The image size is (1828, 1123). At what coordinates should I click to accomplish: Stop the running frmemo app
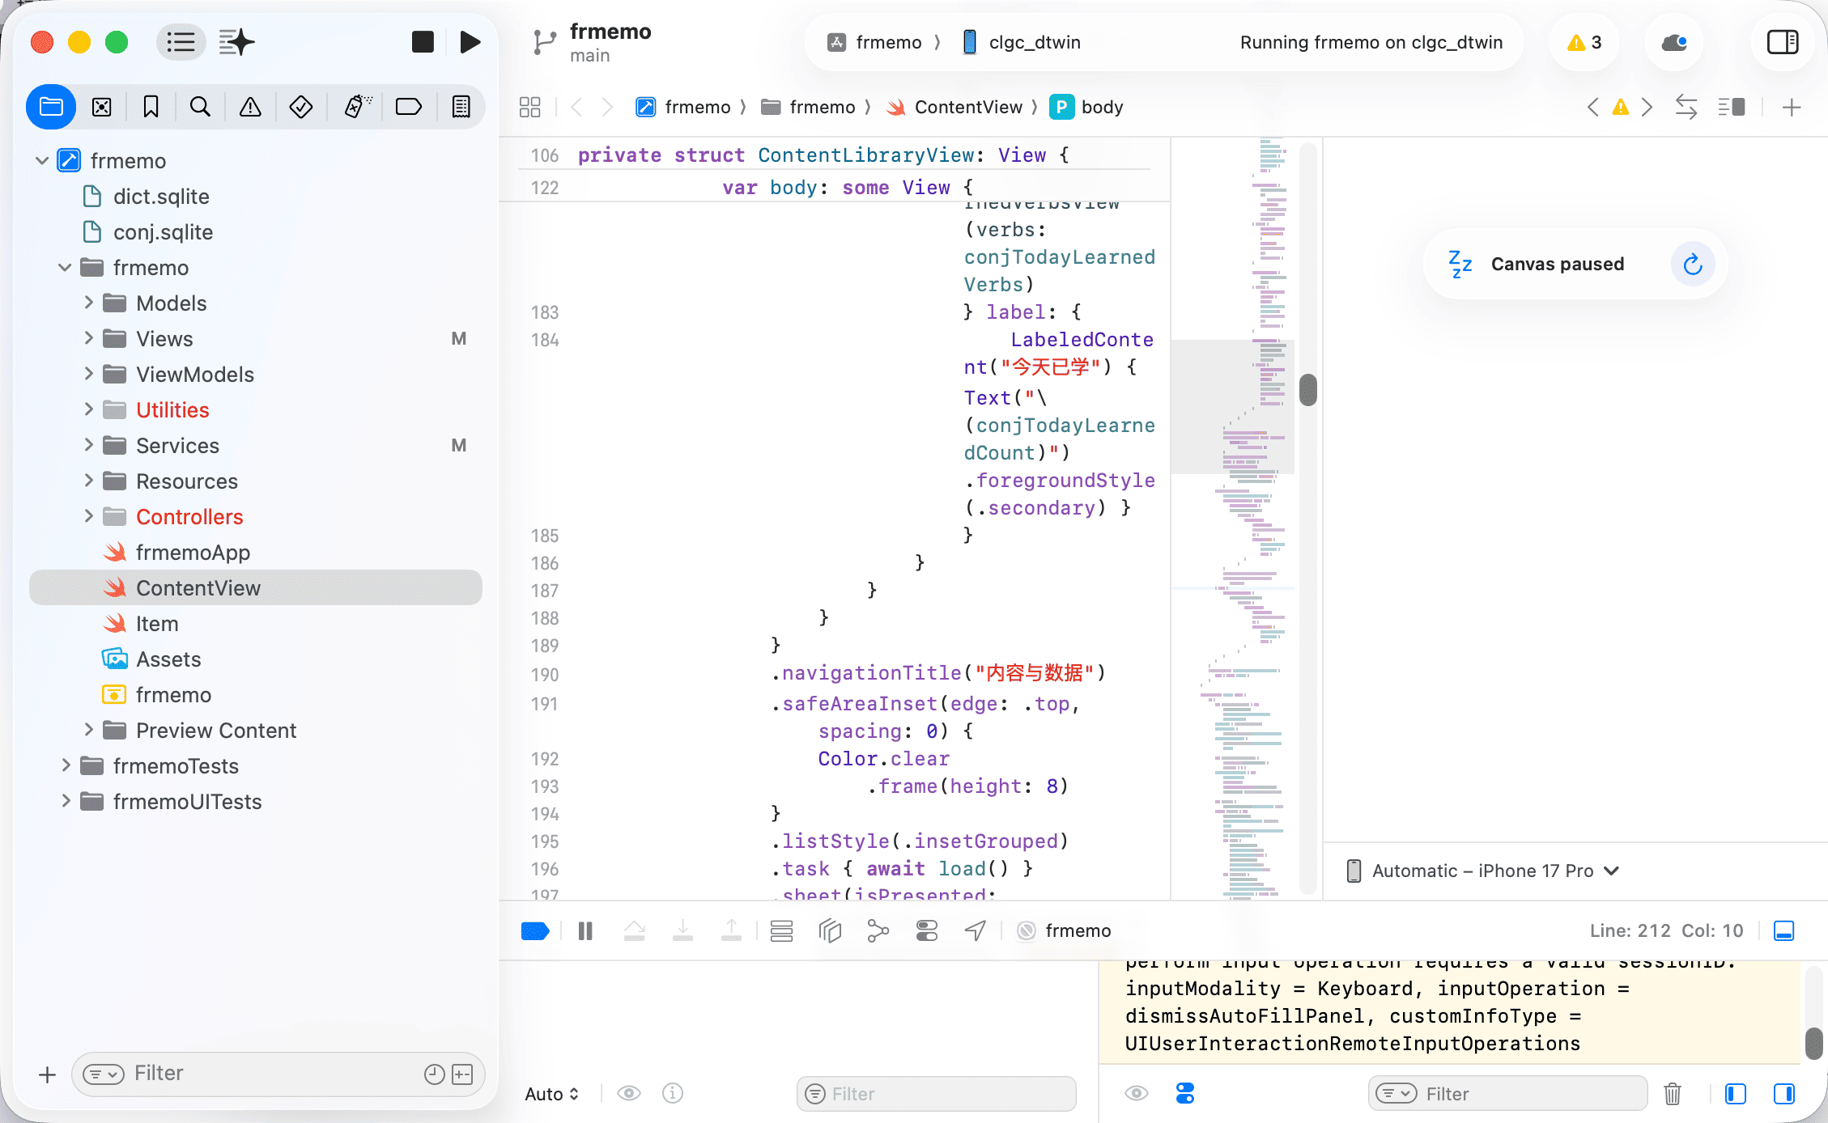423,42
